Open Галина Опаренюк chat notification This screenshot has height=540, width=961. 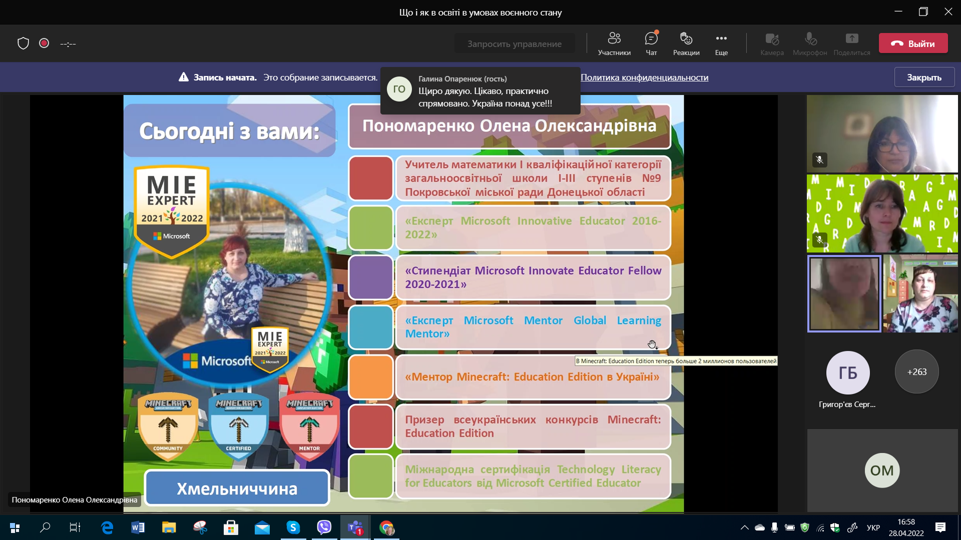pos(480,91)
